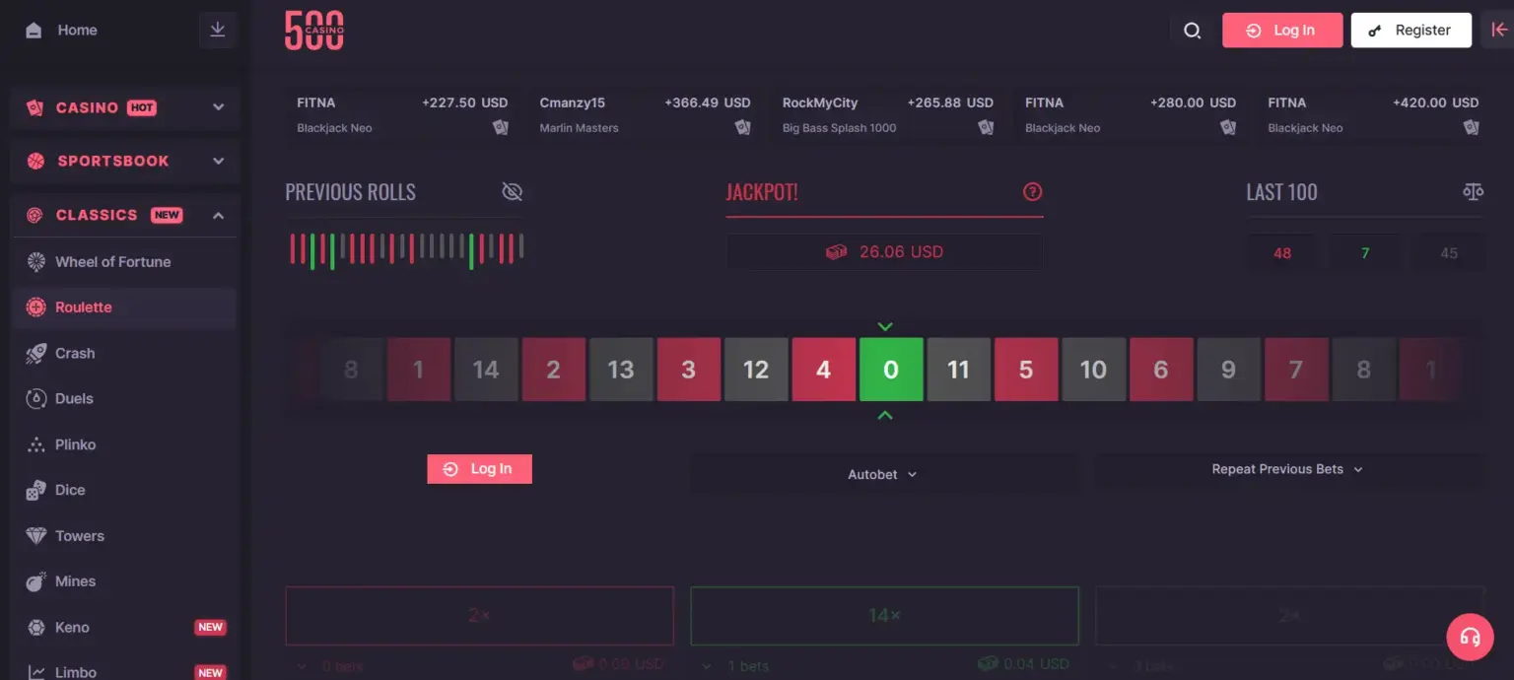Select Plinko in the Classics list

coord(76,444)
